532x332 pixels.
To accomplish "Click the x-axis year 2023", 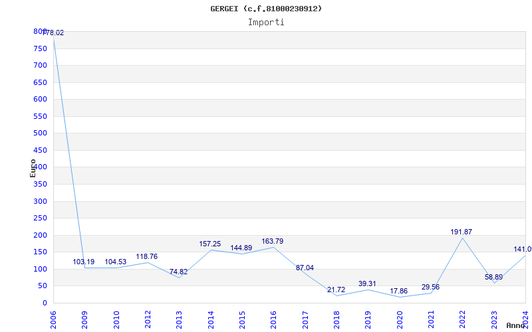I will tap(494, 319).
